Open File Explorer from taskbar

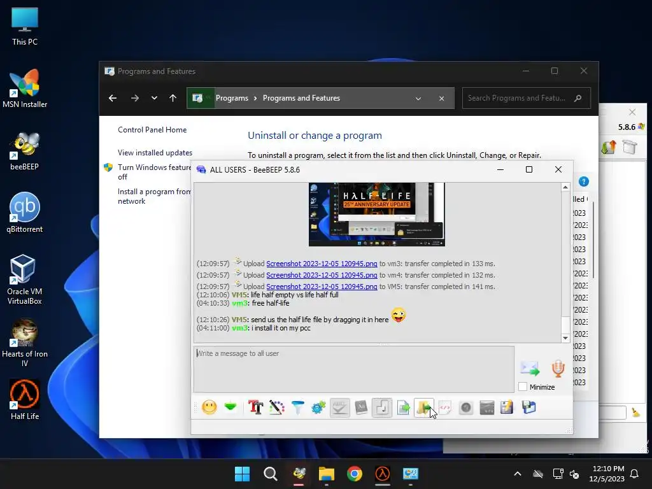click(327, 474)
